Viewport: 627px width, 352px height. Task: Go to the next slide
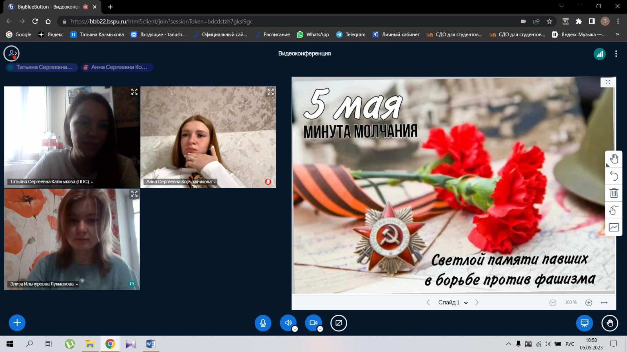[477, 302]
